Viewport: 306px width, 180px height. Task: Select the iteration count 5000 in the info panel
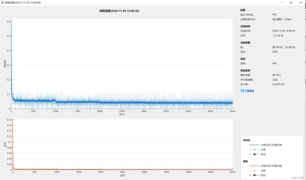point(275,52)
